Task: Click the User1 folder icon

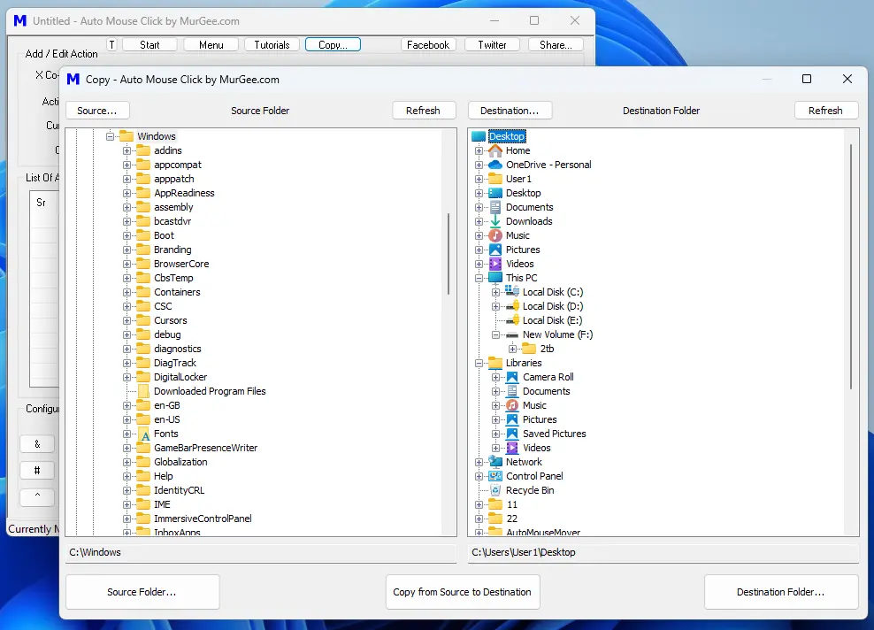Action: 495,179
